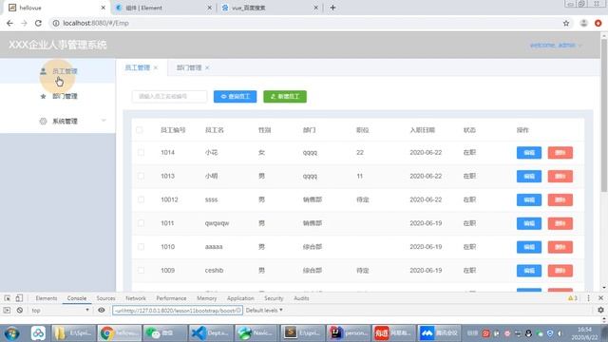The image size is (608, 342).
Task: Open the DevTools Network tab
Action: pyautogui.click(x=136, y=298)
